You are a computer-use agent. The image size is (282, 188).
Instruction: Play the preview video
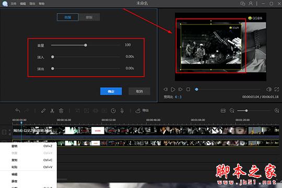pyautogui.click(x=173, y=89)
